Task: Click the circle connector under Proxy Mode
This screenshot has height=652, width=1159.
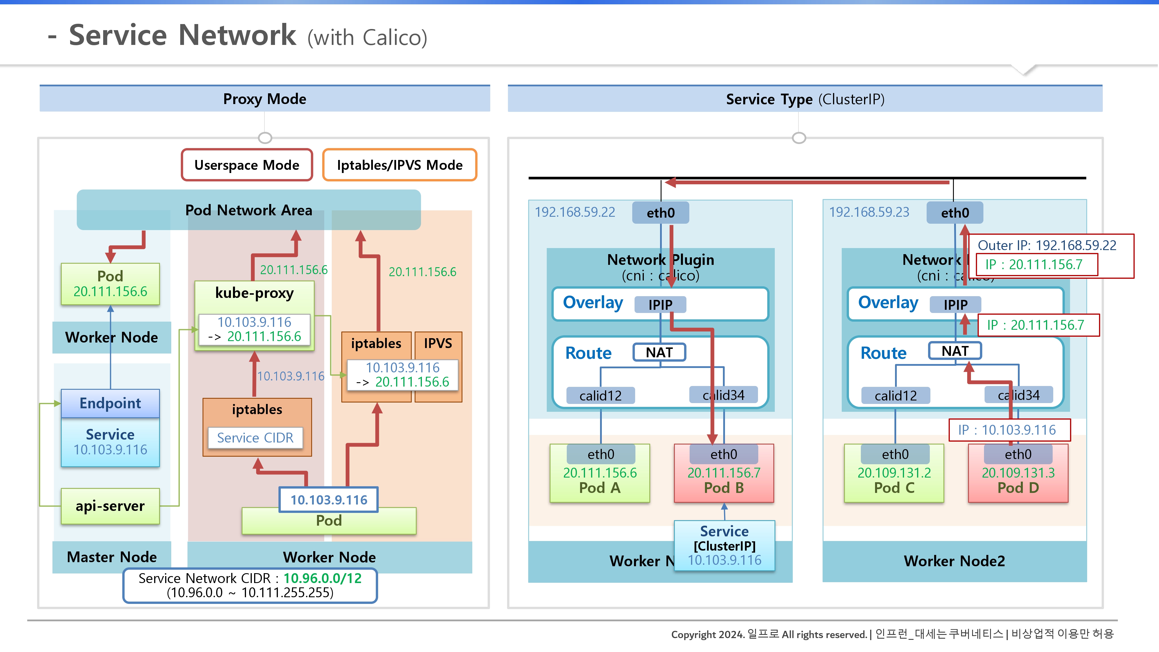Action: pos(265,138)
